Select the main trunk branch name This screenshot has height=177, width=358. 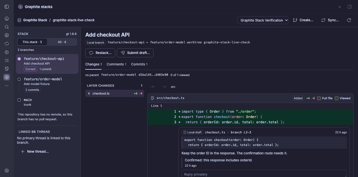(x=28, y=100)
